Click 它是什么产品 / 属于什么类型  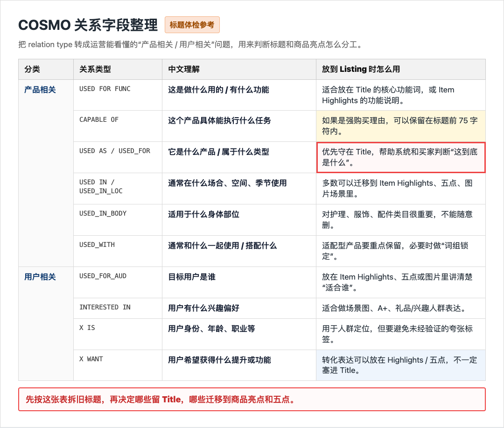pyautogui.click(x=218, y=152)
